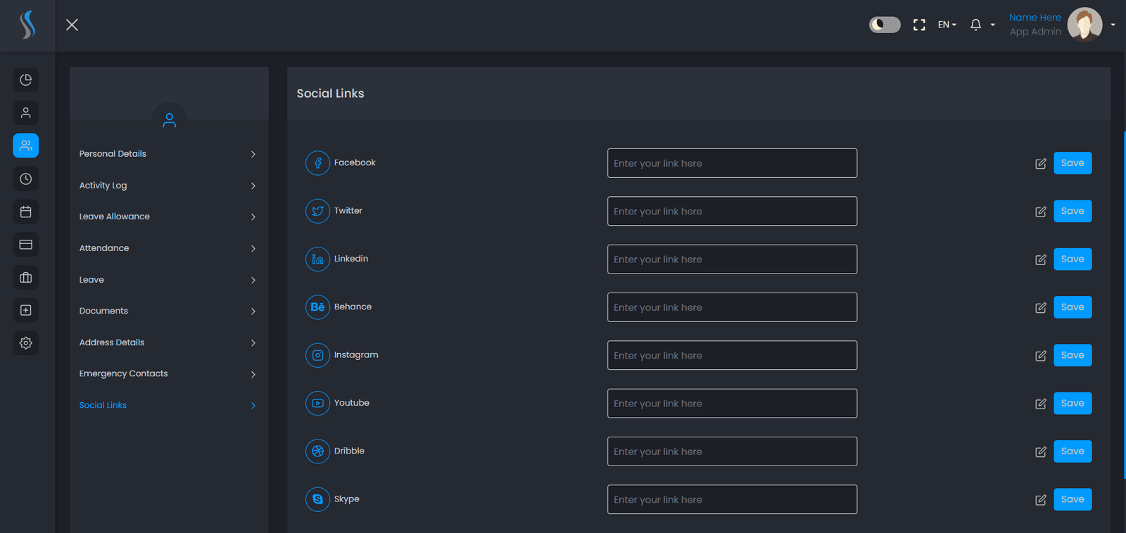Open the notifications bell

pyautogui.click(x=975, y=25)
